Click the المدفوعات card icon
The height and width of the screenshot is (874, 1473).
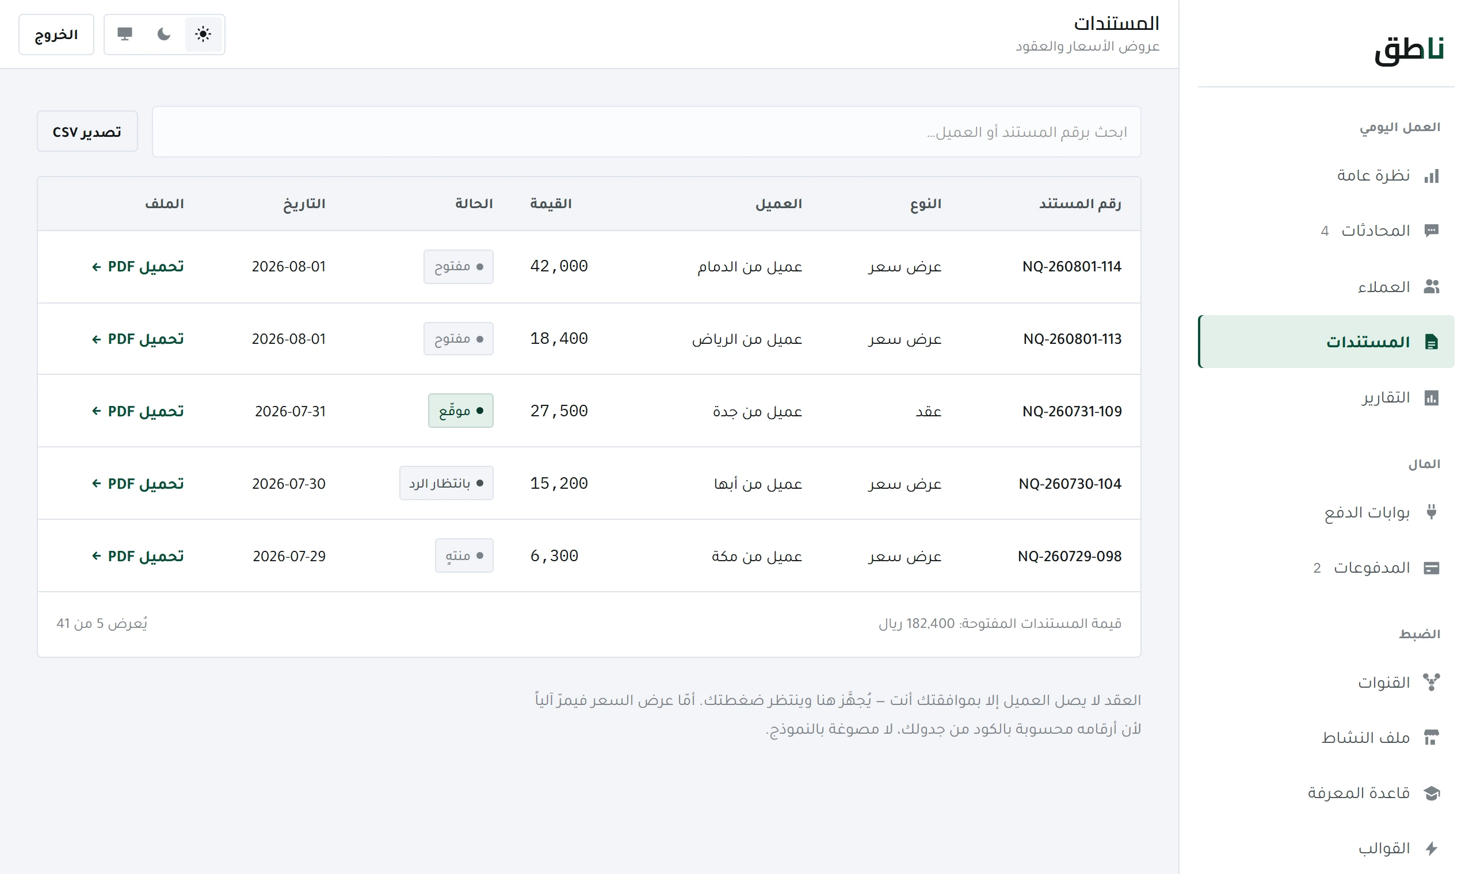(1431, 568)
